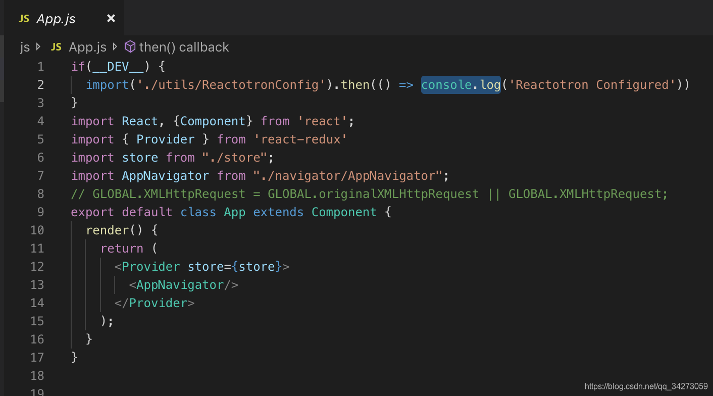The height and width of the screenshot is (396, 713).
Task: Open the then() callback breadcrumb
Action: coord(184,47)
